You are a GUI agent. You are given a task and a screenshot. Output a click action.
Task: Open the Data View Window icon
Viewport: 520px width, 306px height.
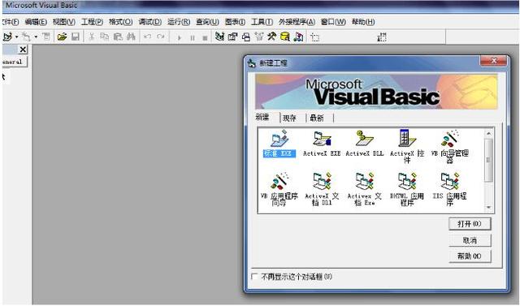click(285, 37)
